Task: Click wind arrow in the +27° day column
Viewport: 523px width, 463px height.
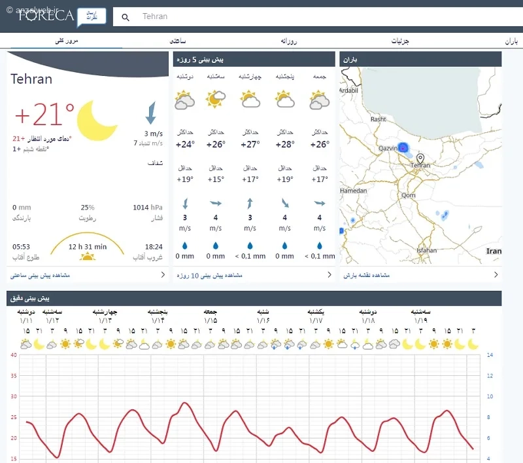Action: (x=250, y=203)
